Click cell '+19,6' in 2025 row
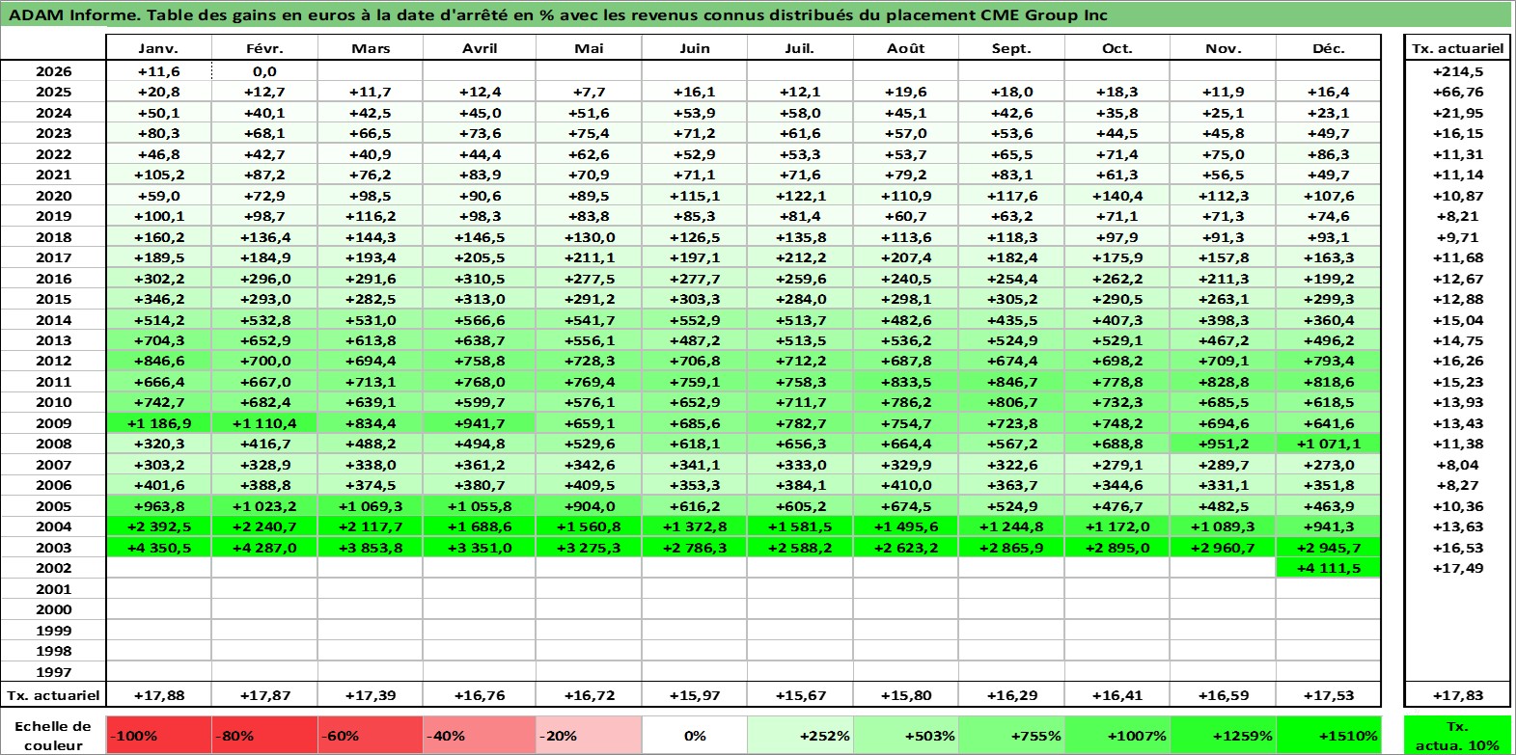This screenshot has height=755, width=1516. (x=905, y=92)
